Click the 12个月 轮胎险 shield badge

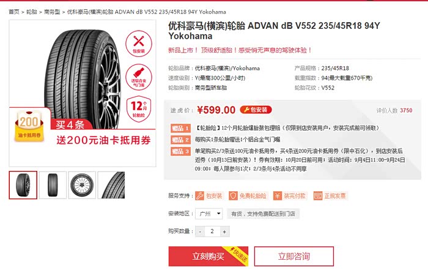tap(139, 108)
